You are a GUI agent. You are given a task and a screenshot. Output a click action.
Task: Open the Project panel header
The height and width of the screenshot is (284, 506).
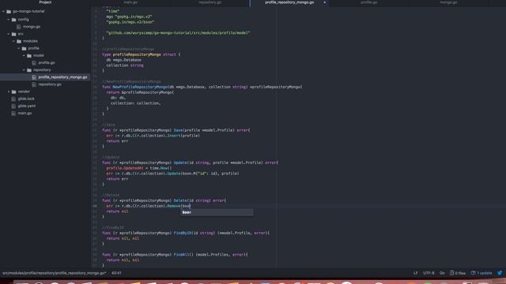[x=45, y=2]
